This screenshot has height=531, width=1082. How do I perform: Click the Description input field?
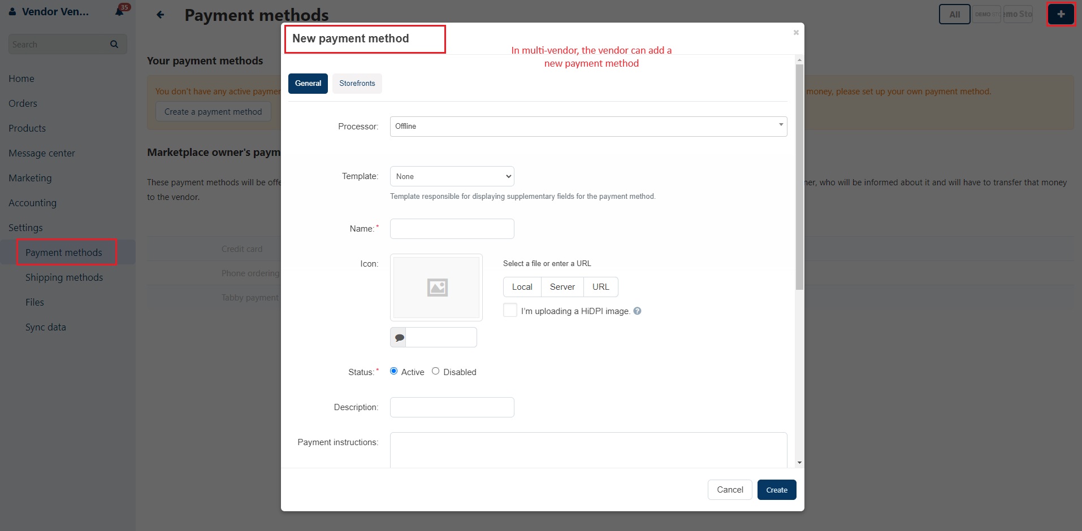point(452,407)
